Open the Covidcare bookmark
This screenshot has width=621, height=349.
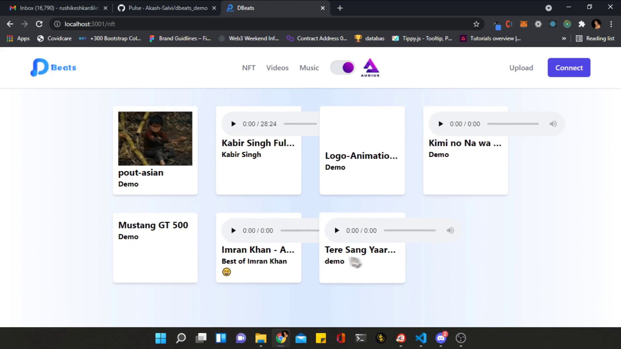click(54, 38)
